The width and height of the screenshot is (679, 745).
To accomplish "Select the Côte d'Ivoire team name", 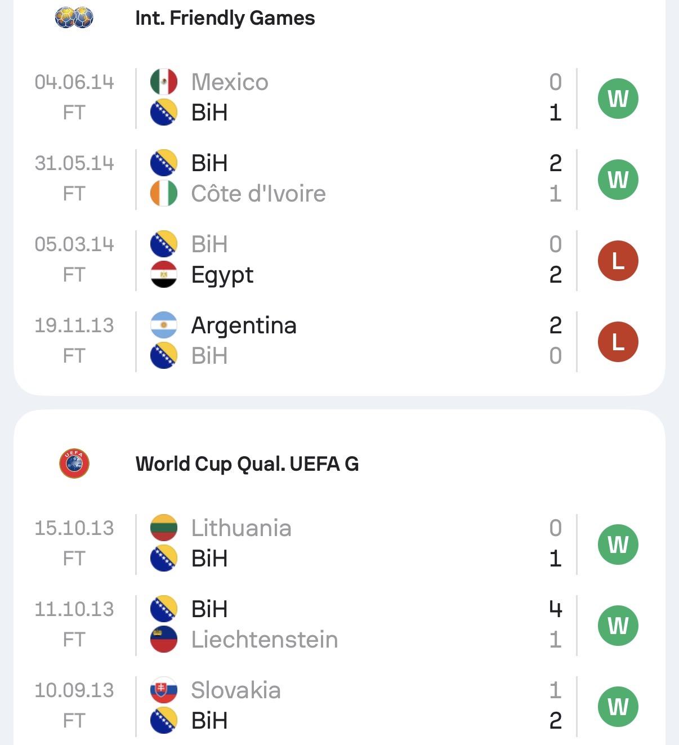I will [258, 194].
